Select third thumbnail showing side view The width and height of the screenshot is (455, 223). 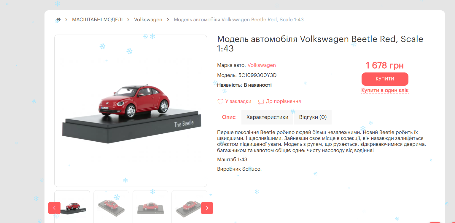click(x=150, y=206)
